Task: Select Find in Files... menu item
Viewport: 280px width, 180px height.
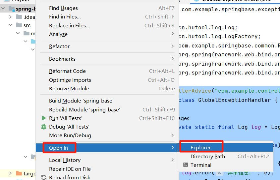Action: pyautogui.click(x=107, y=17)
